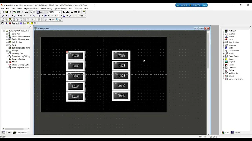Expand the Overlap parts node
Viewport: 252px width, 141px height.
224,34
